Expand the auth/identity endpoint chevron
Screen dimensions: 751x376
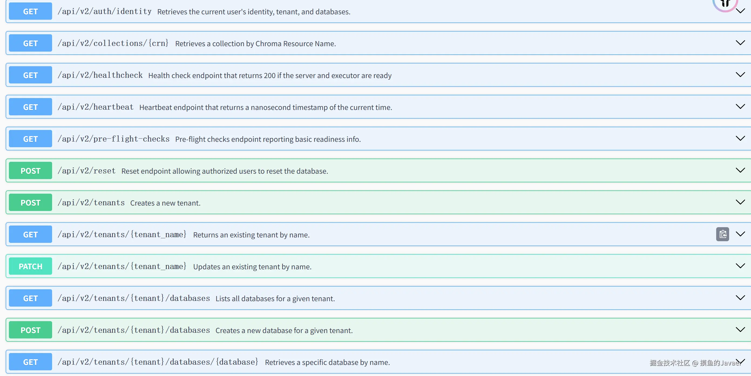[740, 11]
